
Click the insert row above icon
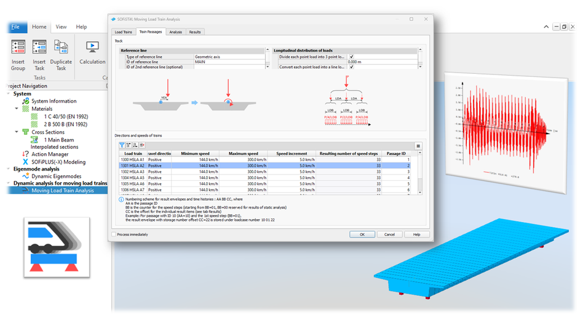point(129,145)
